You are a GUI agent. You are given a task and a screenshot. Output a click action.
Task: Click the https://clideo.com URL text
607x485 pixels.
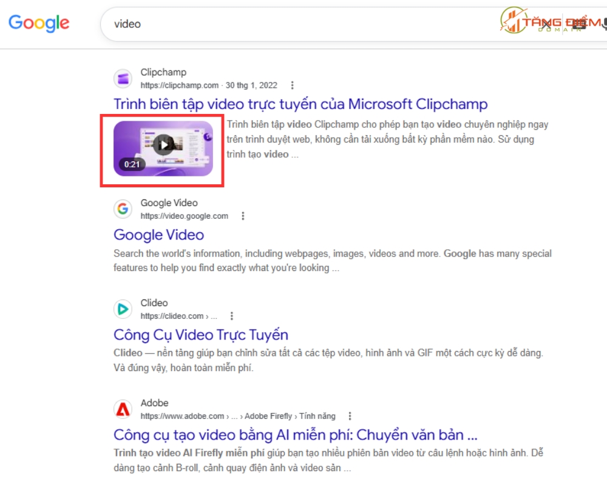click(179, 316)
